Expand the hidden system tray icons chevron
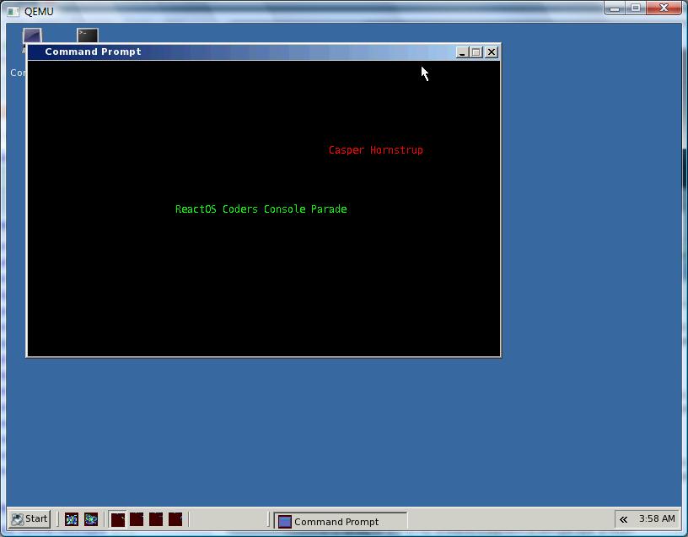The image size is (688, 537). pos(624,519)
